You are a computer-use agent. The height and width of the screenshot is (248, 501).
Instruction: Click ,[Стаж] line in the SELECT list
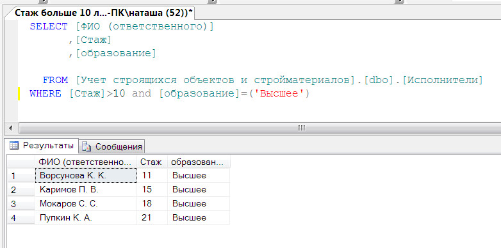90,40
